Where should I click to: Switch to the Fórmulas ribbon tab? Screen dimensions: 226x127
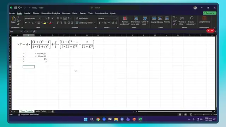pos(66,13)
